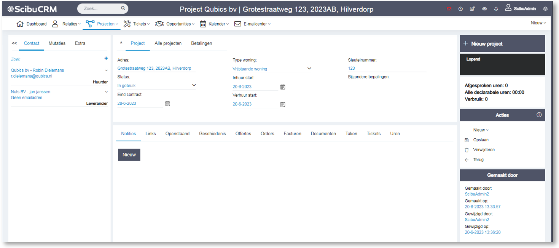The height and width of the screenshot is (248, 559).
Task: Open the Relaties menu
Action: pyautogui.click(x=66, y=24)
